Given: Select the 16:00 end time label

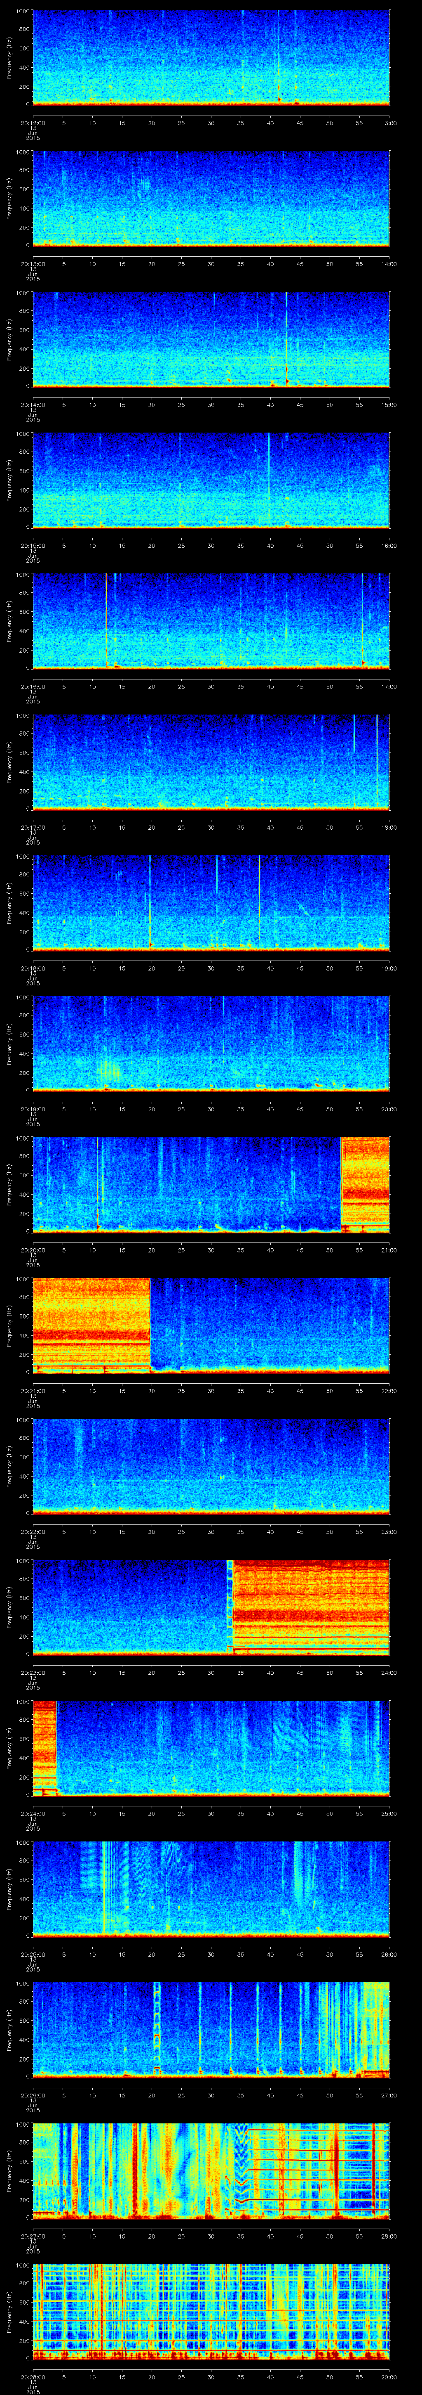Looking at the screenshot, I should click(x=389, y=546).
